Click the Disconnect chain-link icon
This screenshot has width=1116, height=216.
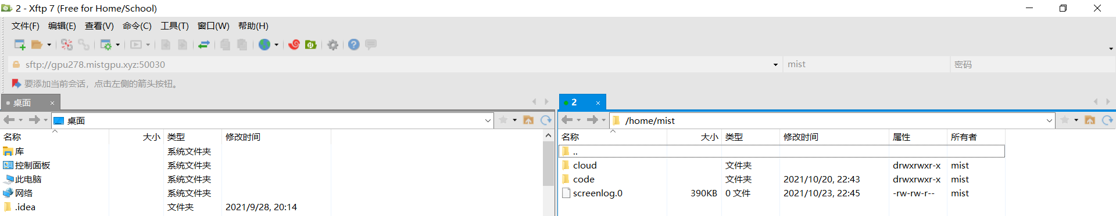pos(84,45)
